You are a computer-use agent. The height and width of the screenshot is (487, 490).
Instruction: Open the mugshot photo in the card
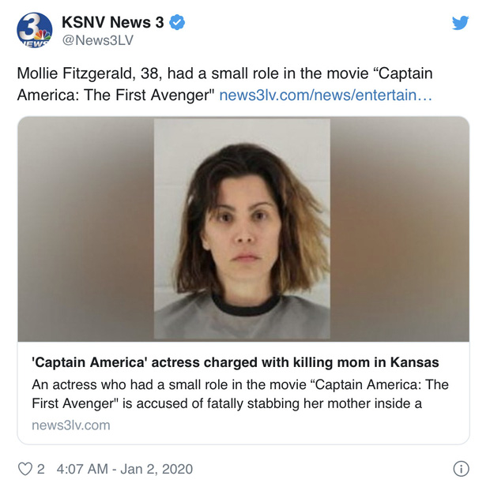242,229
